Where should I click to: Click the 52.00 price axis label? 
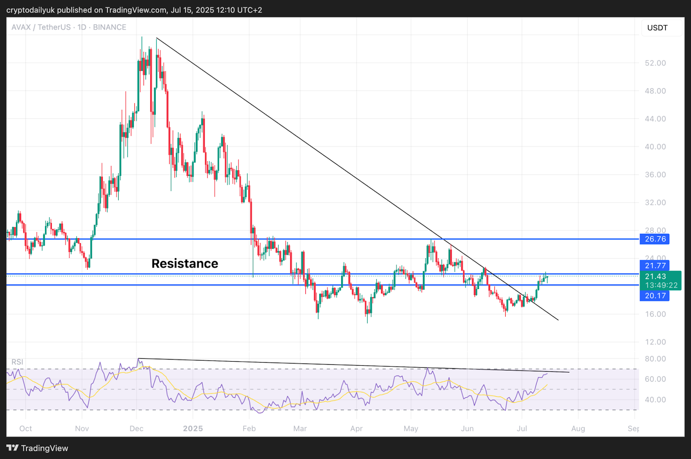[x=655, y=63]
